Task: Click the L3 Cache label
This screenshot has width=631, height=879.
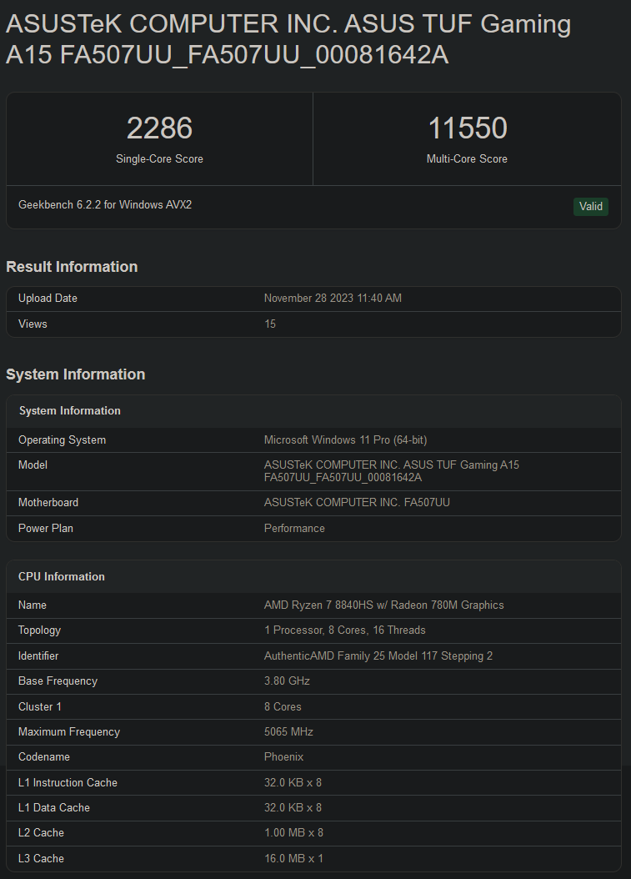Action: point(41,859)
